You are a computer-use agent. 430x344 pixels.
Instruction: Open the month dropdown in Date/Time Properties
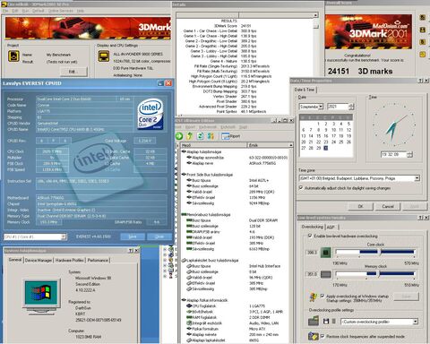[321, 107]
